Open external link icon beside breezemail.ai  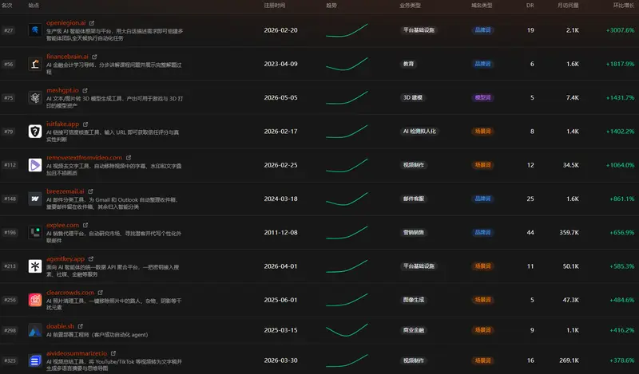click(x=90, y=191)
